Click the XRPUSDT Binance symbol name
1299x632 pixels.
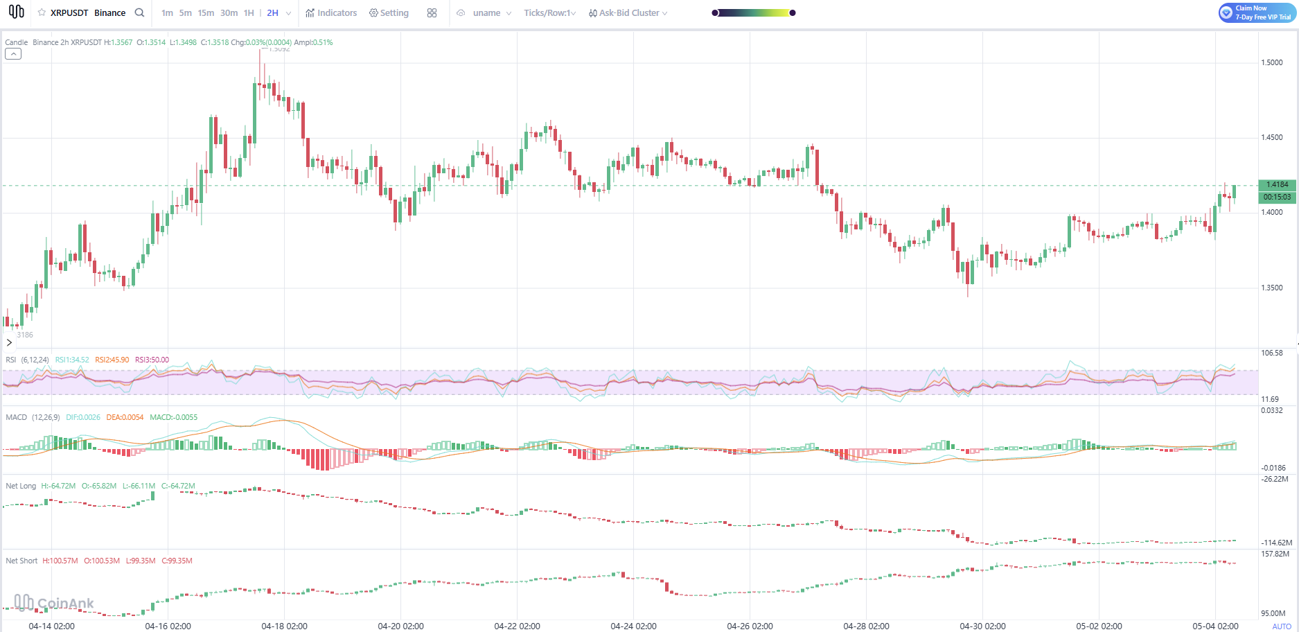pos(88,12)
